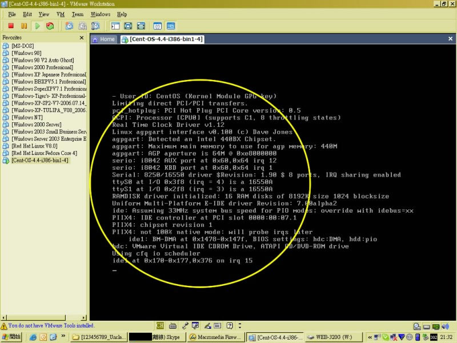Switch to Macromedia Fireworks taskbar button

click(x=216, y=337)
